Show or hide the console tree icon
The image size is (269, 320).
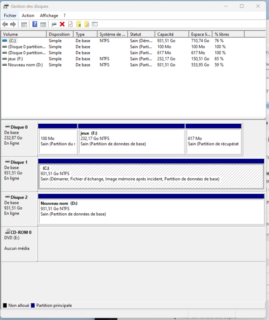coord(24,24)
